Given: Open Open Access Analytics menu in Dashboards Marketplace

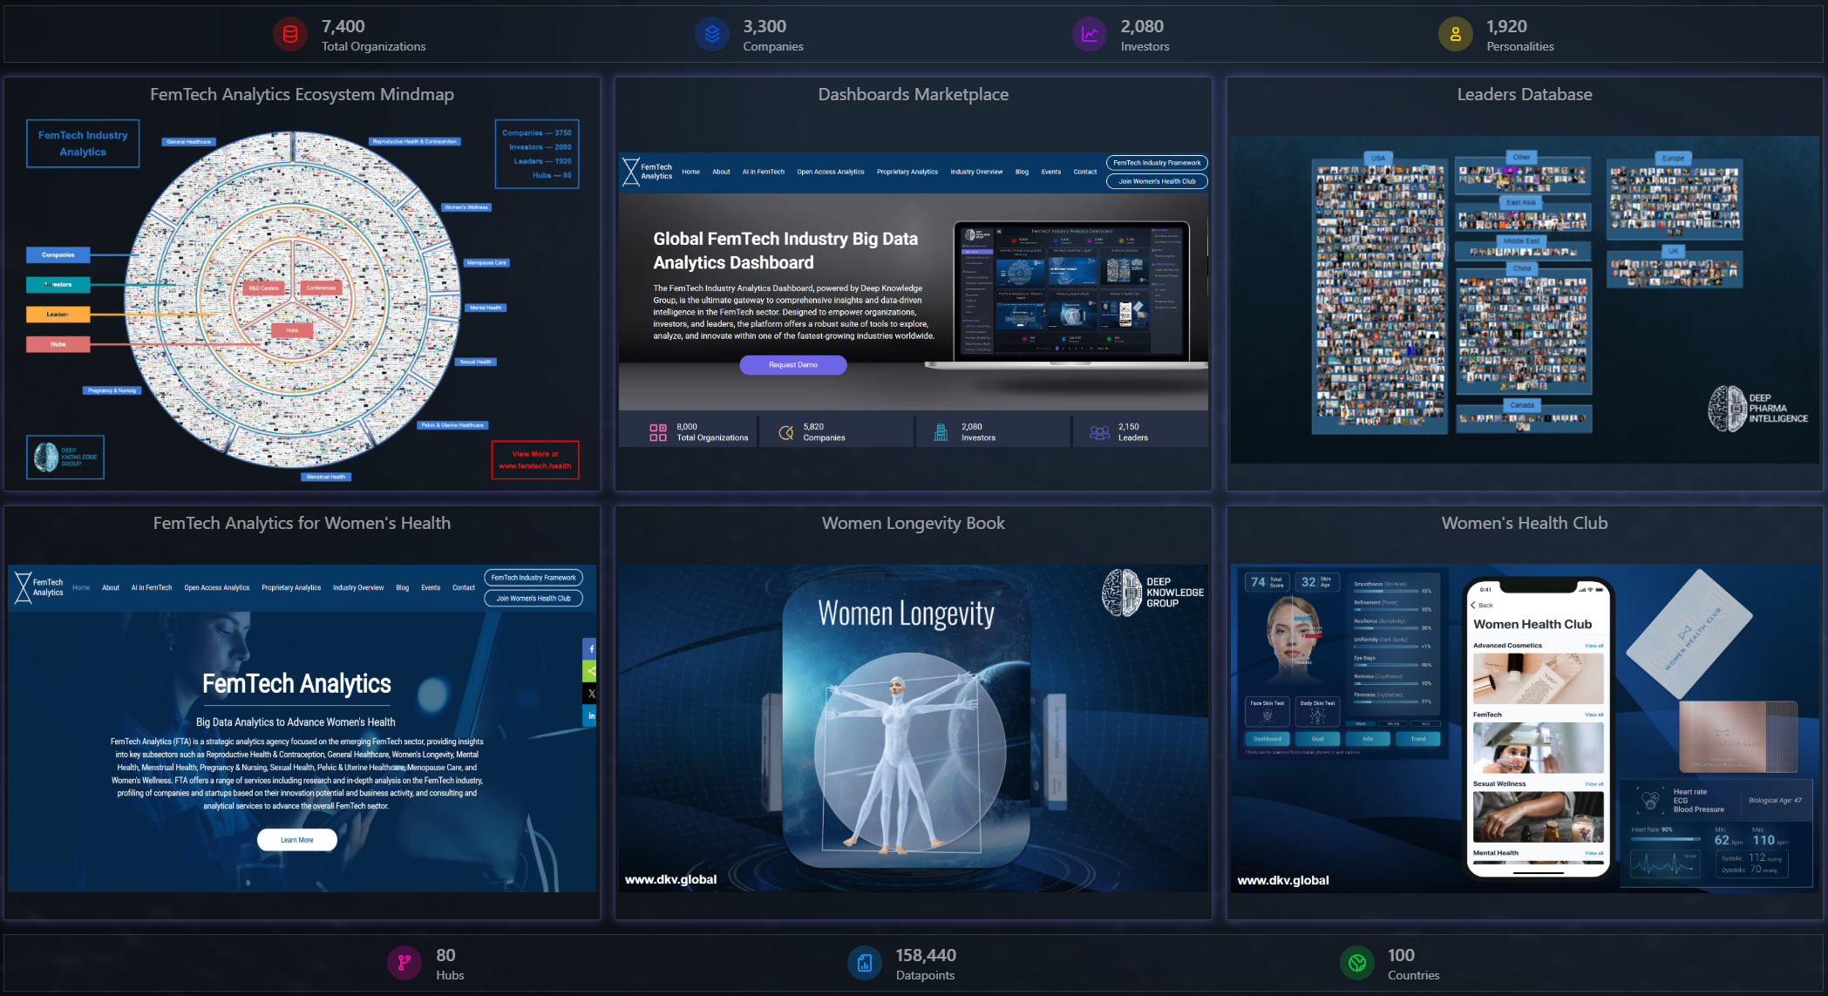Looking at the screenshot, I should tap(830, 172).
